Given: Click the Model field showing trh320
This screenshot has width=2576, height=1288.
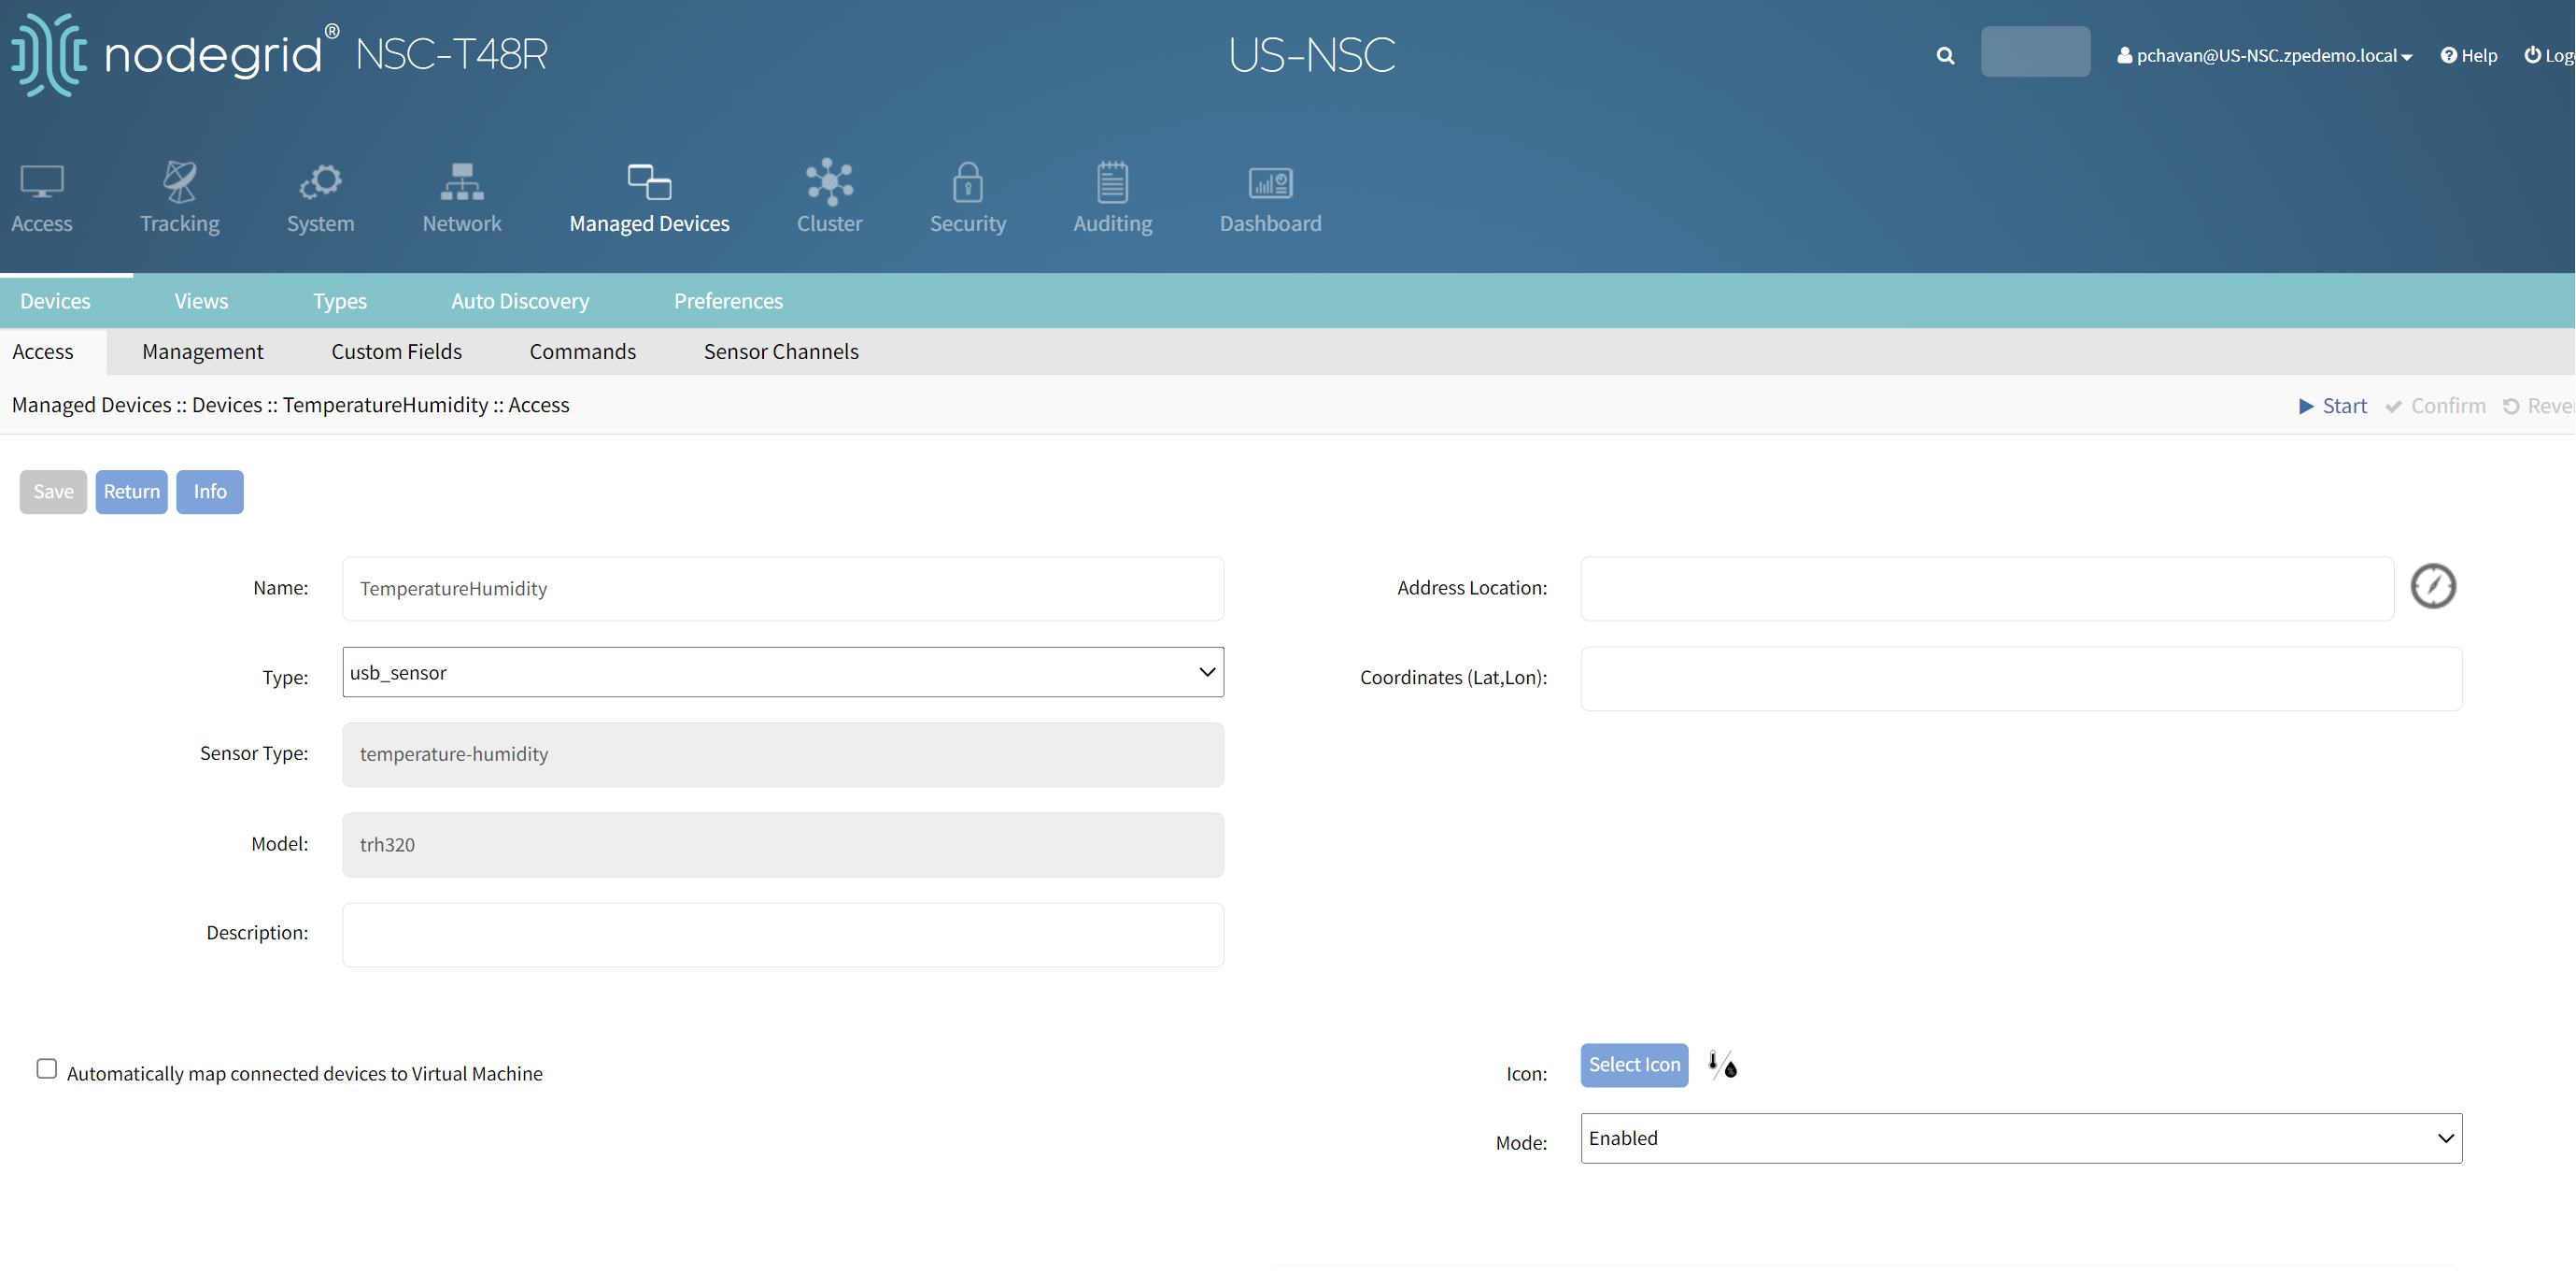Looking at the screenshot, I should (x=783, y=845).
